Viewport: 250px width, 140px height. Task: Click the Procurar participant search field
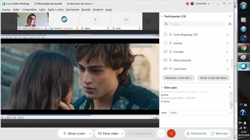tap(195, 24)
